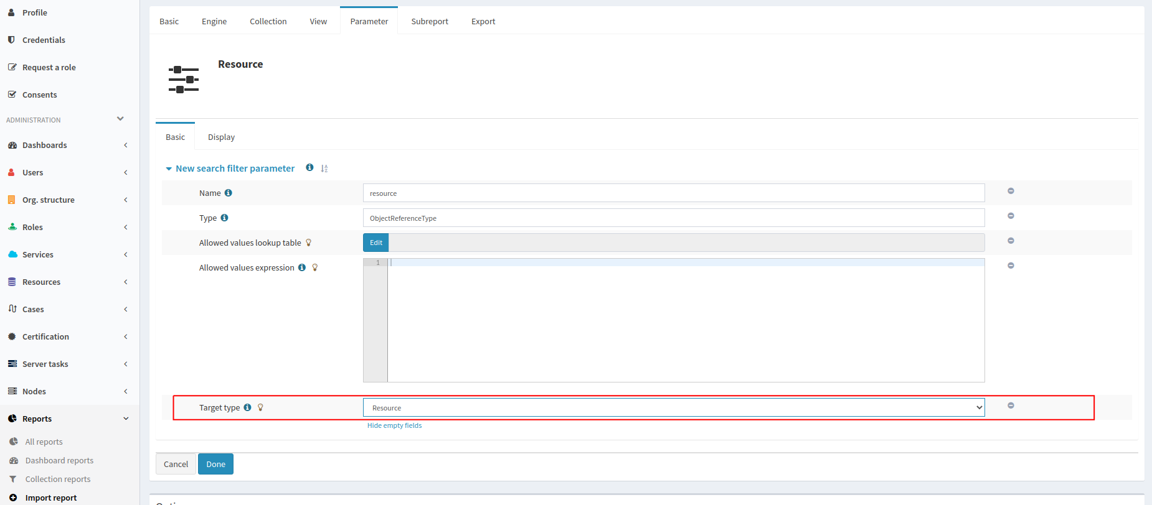
Task: Remove Allowed values expression with minus icon
Action: click(x=1011, y=266)
